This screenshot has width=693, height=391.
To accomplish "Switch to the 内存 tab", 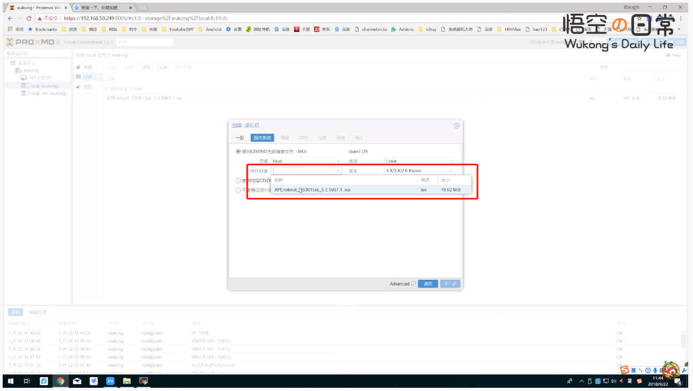I will tap(322, 138).
